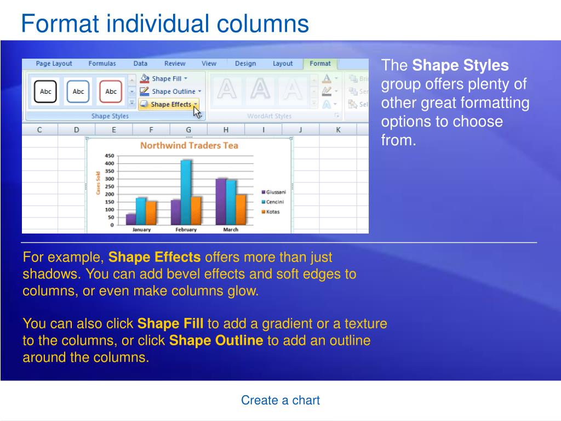Select column D header

76,129
